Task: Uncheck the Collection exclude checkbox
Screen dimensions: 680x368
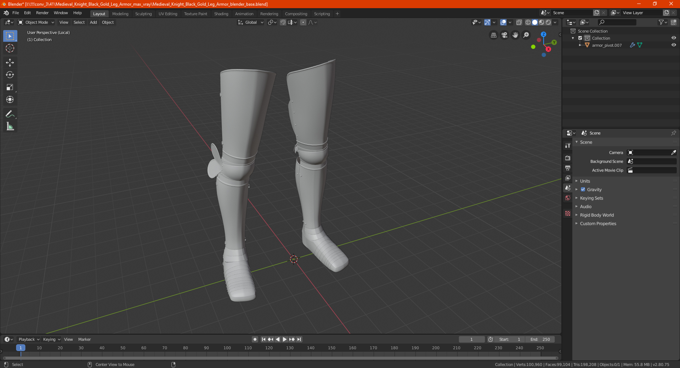Action: point(580,38)
